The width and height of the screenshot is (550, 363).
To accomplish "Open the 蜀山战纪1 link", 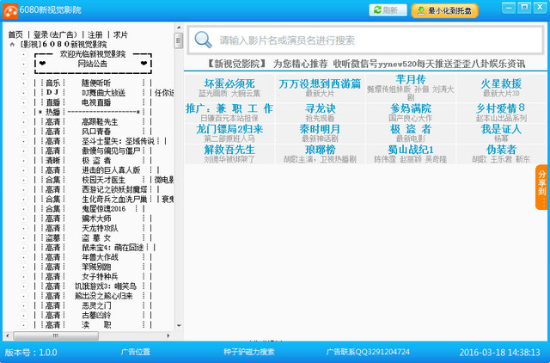I will click(411, 150).
